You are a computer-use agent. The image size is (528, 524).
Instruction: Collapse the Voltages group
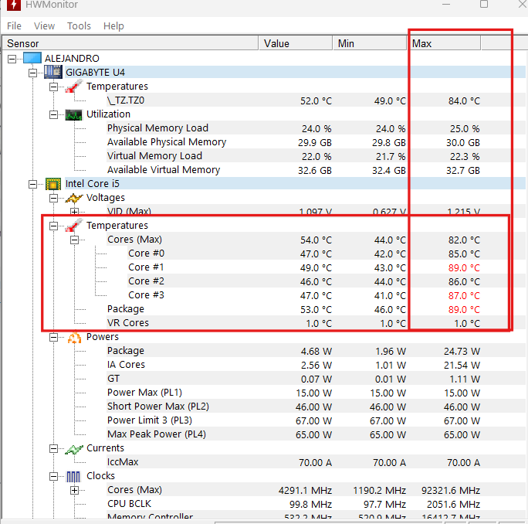[53, 199]
